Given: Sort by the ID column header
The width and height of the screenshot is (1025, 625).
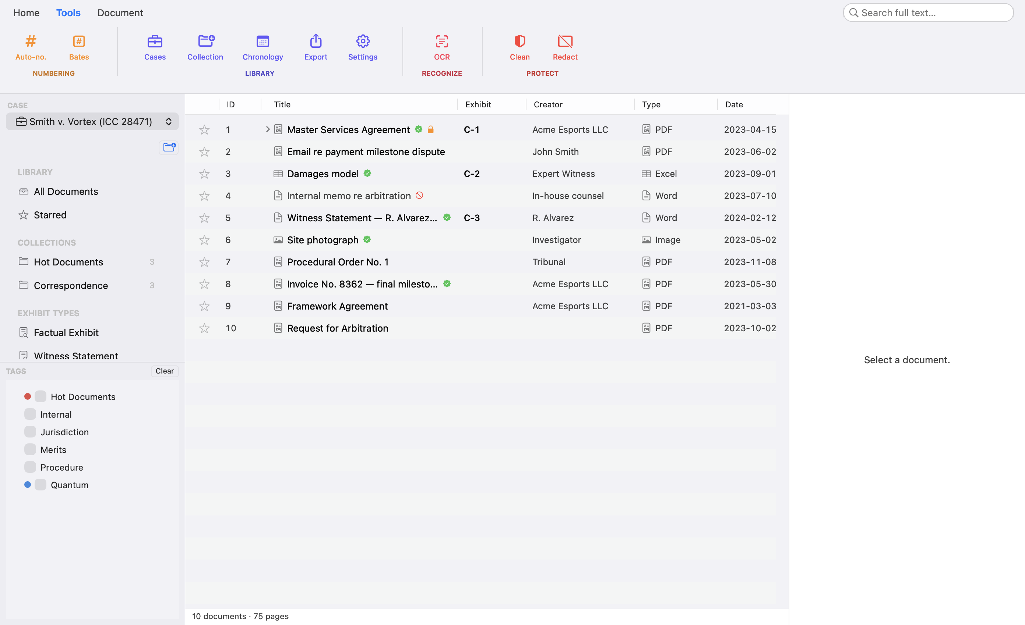Looking at the screenshot, I should pos(231,105).
